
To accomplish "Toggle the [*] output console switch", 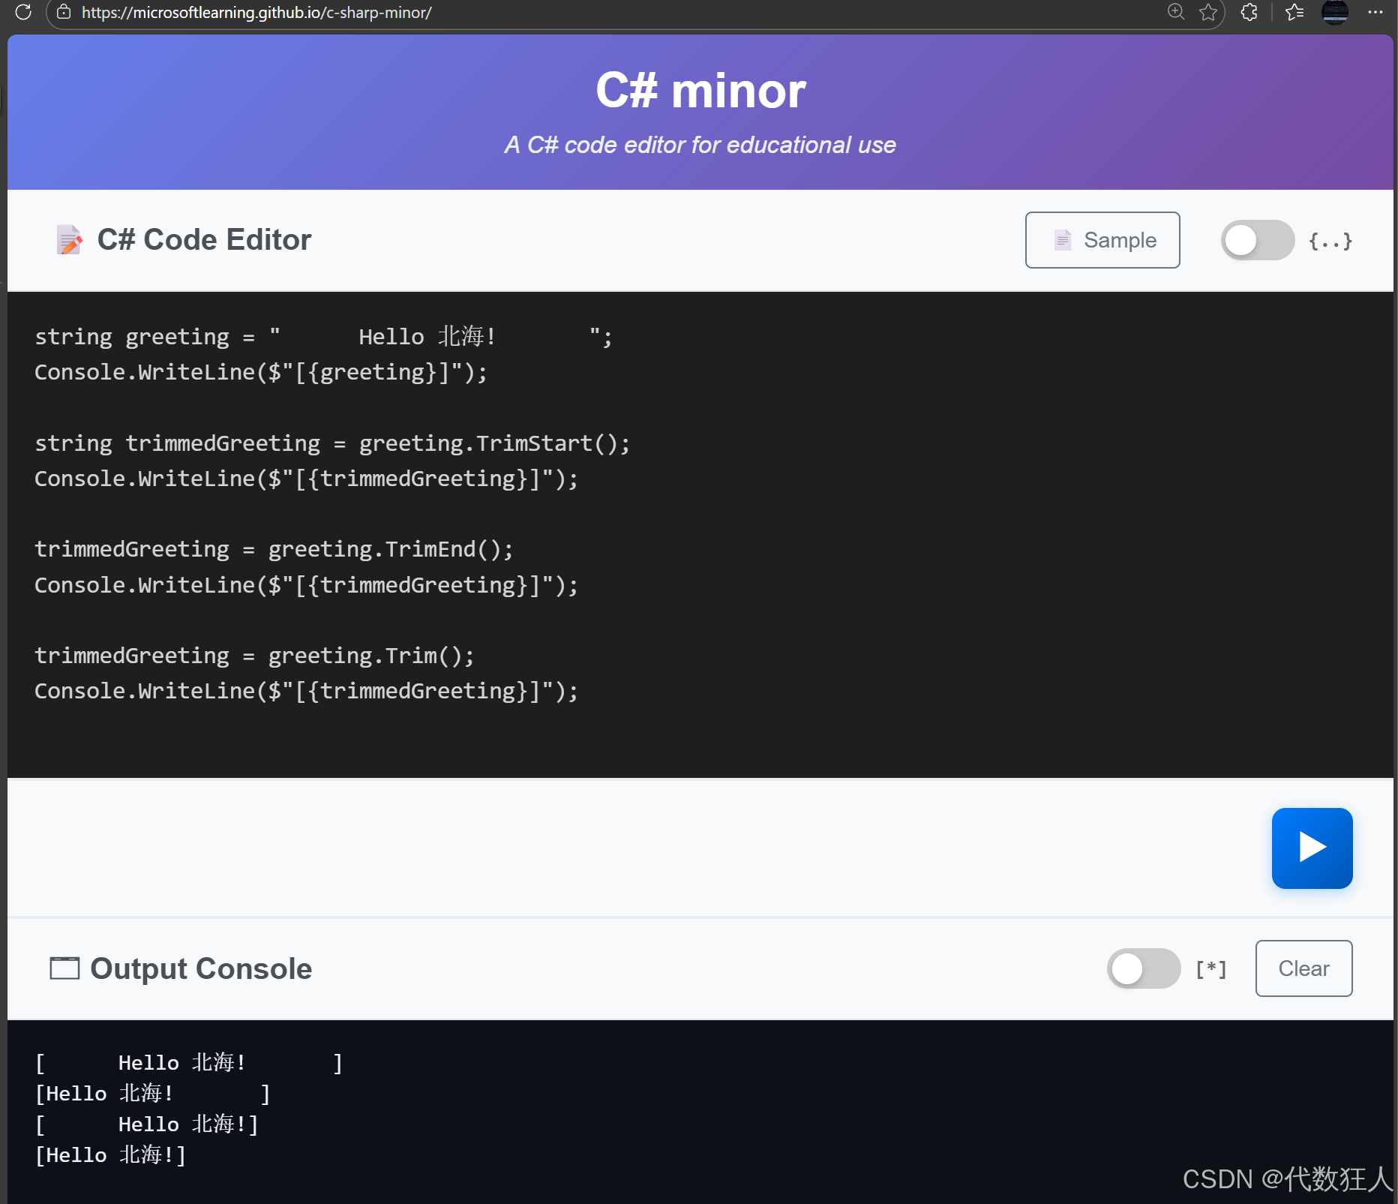I will point(1143,968).
